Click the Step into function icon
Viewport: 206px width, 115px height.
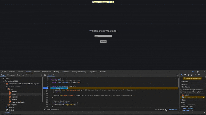tap(188, 75)
